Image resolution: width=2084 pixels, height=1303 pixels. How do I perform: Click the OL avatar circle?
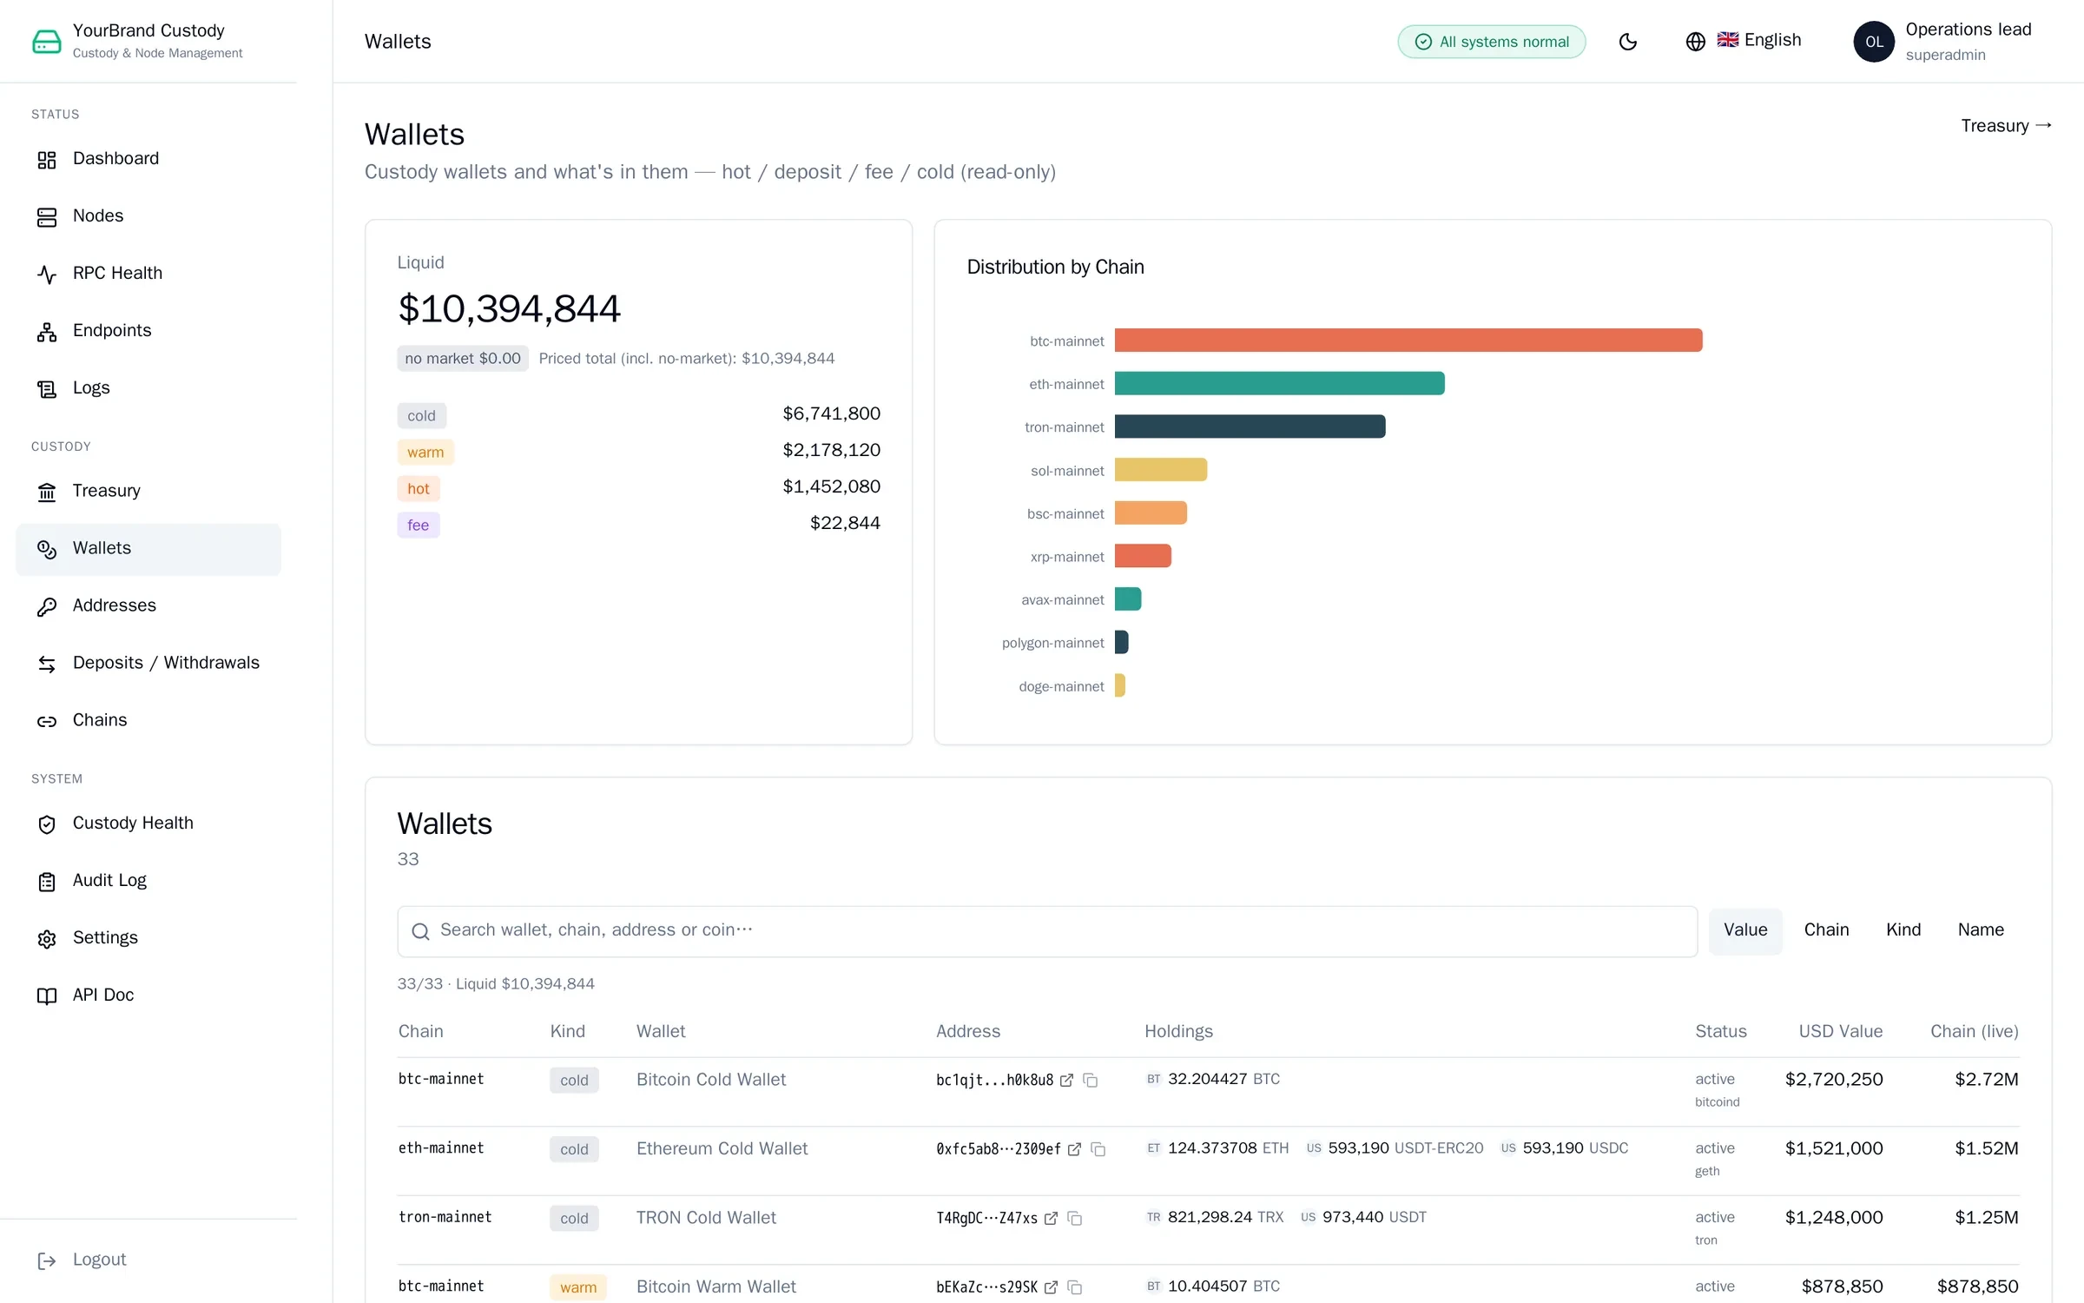[x=1874, y=42]
